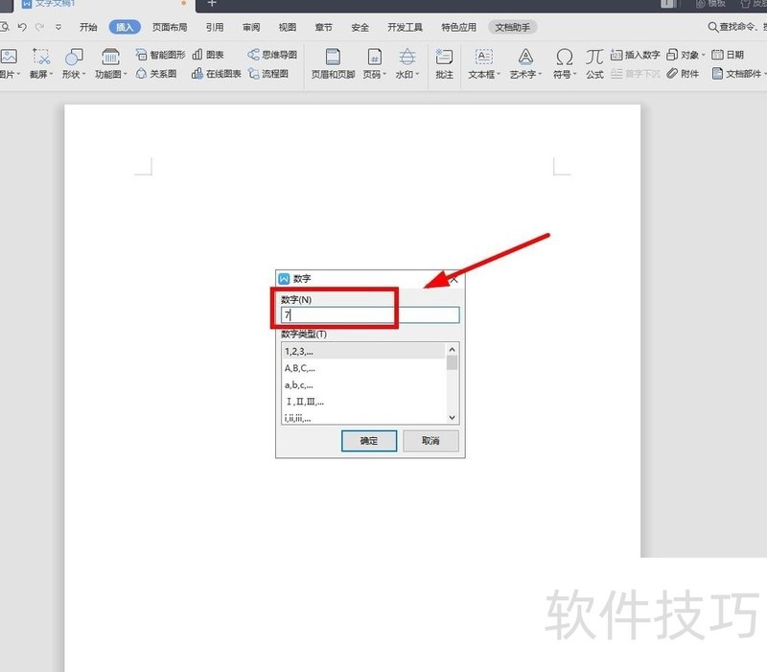
Task: Expand the 艺术字 dropdown arrow
Action: (540, 75)
